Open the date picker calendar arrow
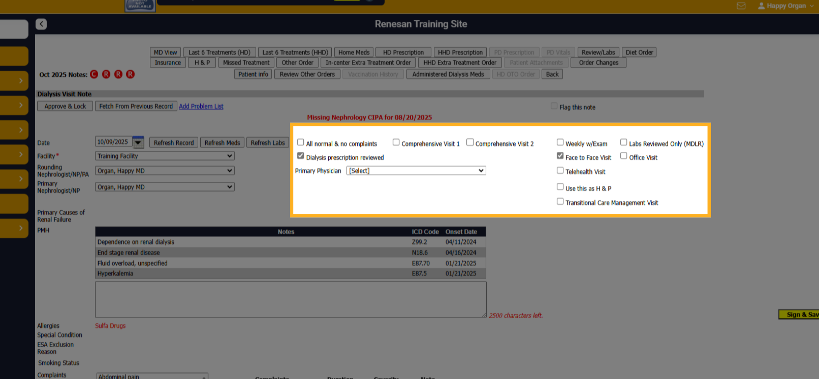The image size is (819, 379). [138, 142]
